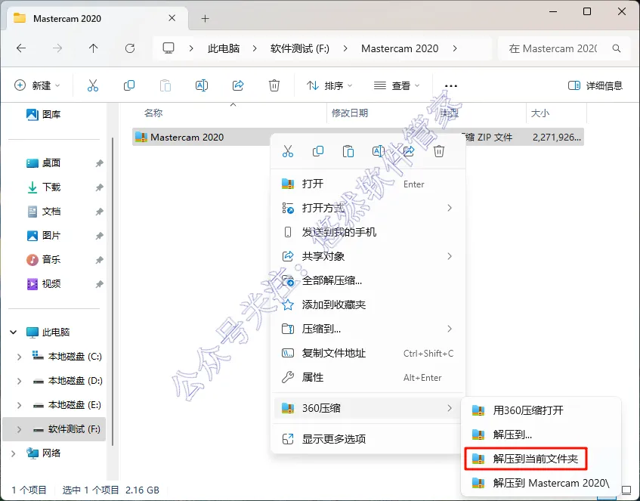
Task: Go back with the left arrow
Action: click(x=21, y=48)
